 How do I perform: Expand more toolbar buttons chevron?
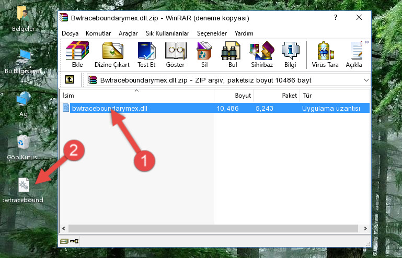pos(367,42)
